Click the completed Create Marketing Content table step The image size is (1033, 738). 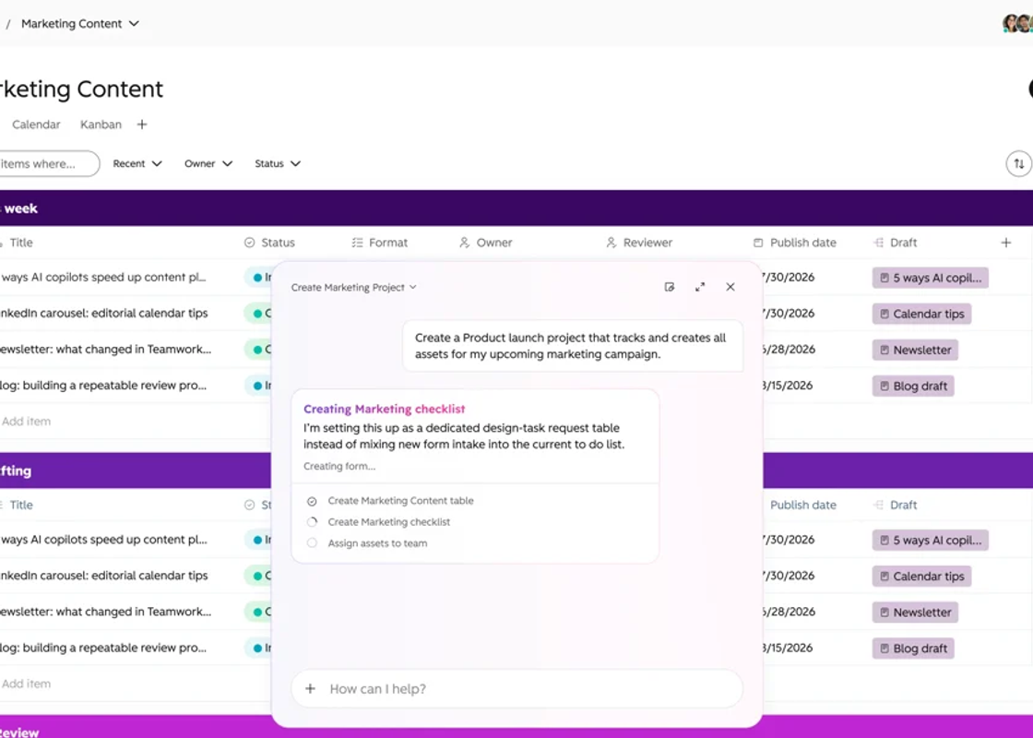391,501
